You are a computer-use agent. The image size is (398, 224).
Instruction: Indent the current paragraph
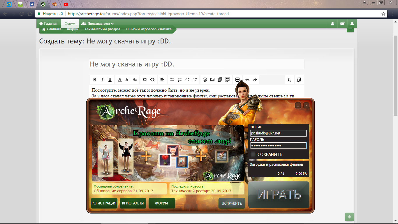[x=195, y=80]
